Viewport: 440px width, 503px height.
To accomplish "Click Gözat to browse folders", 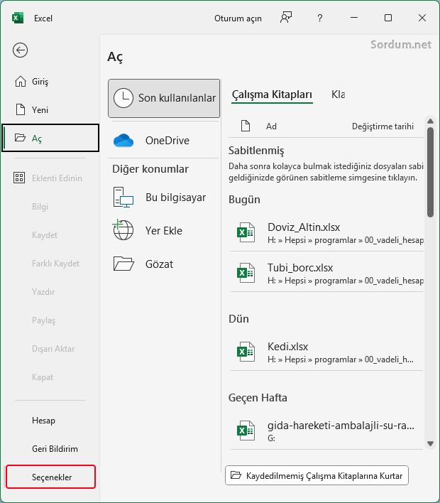I will (164, 264).
